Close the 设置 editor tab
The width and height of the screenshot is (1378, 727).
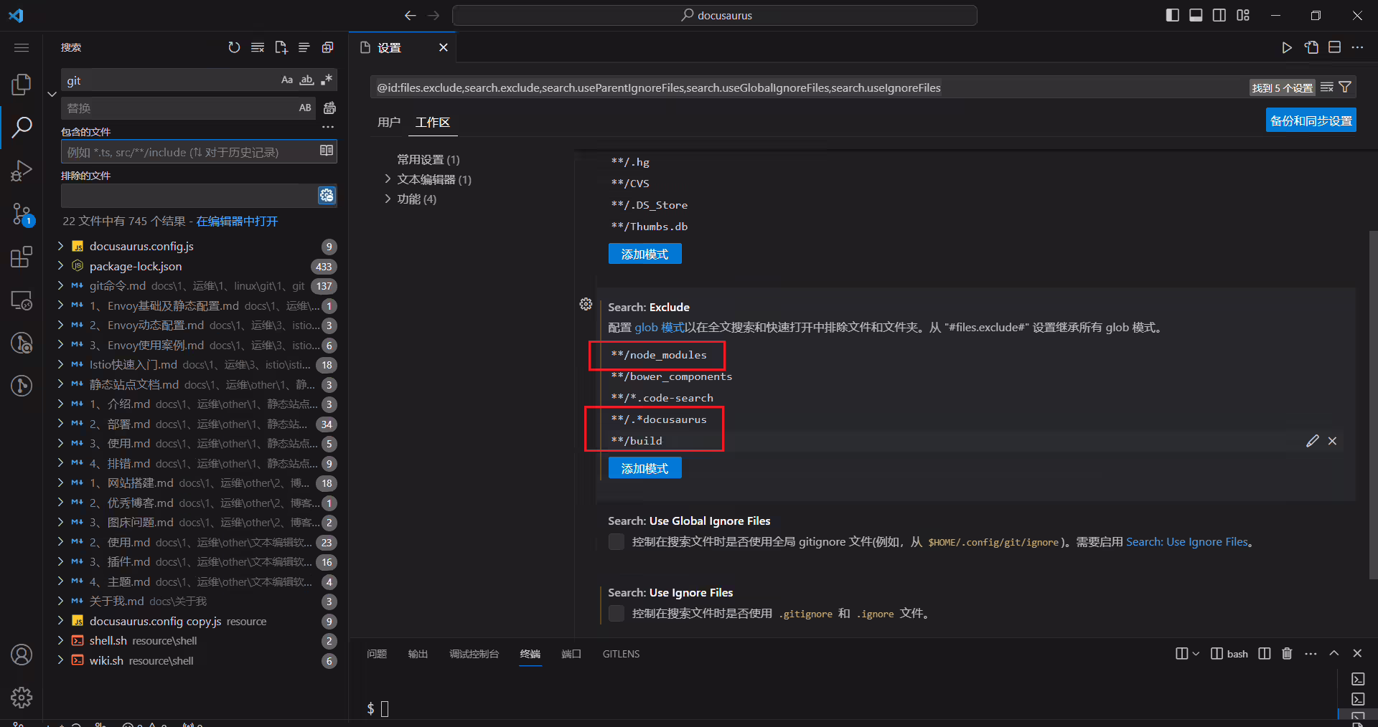[444, 47]
